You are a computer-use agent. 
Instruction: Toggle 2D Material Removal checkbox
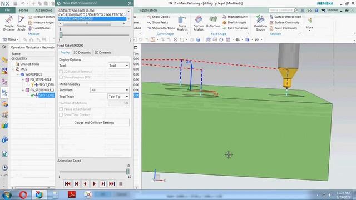point(61,72)
